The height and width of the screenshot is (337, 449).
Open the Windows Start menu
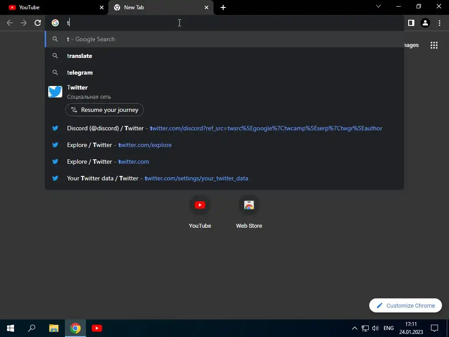[x=11, y=328]
